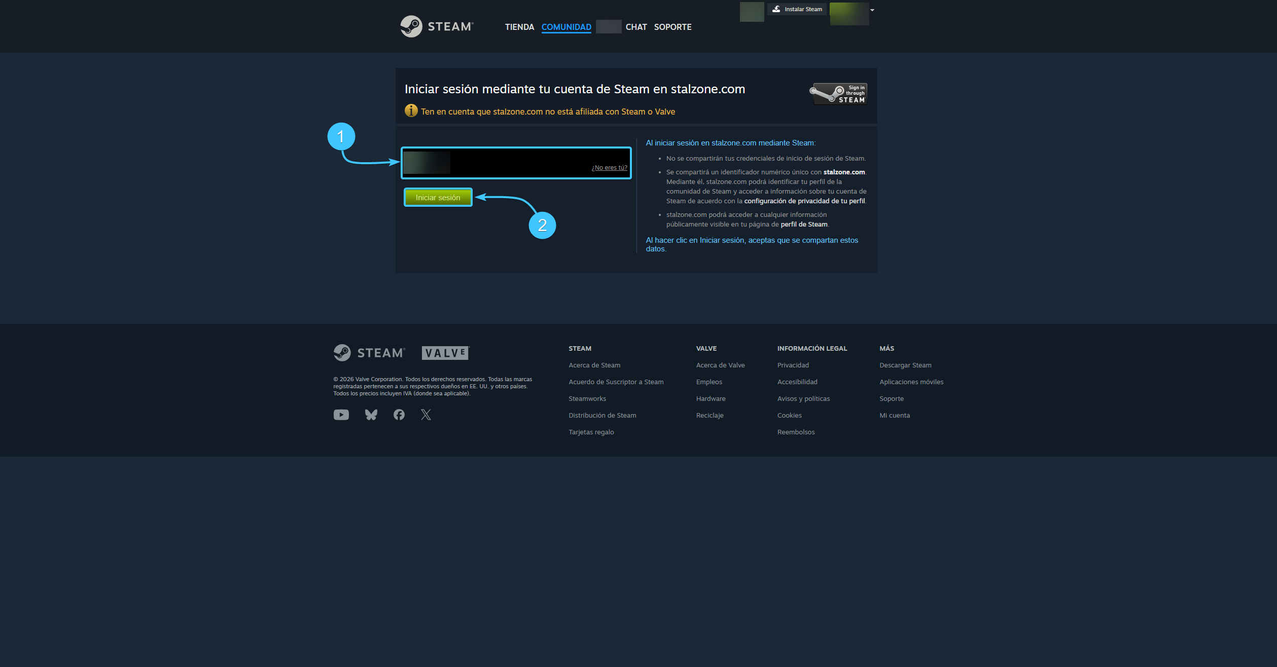Image resolution: width=1277 pixels, height=667 pixels.
Task: Click the footer Steam logo
Action: [x=369, y=353]
